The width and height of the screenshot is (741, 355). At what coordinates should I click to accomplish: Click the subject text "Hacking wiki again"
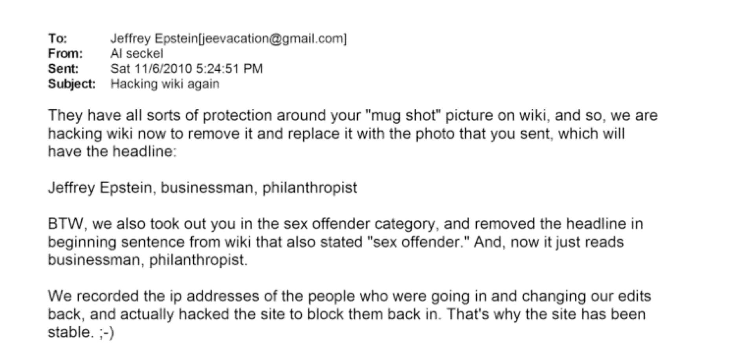pyautogui.click(x=165, y=84)
